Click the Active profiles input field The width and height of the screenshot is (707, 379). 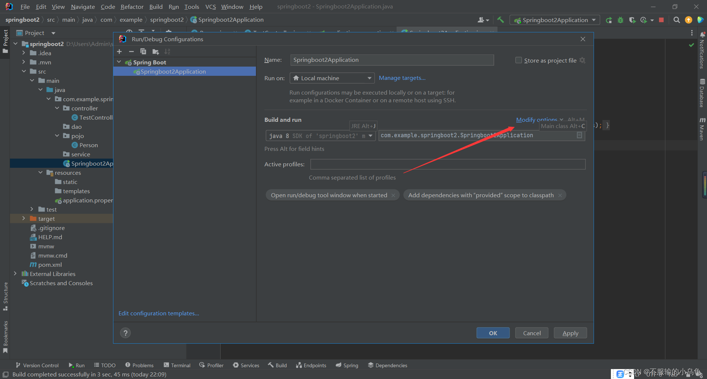coord(448,164)
